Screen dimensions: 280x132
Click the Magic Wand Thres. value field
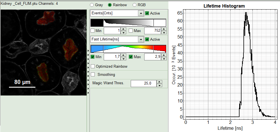coord(143,83)
